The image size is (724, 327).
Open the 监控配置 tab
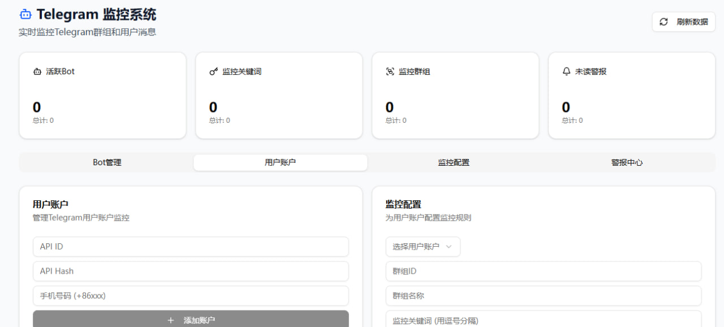coord(454,162)
